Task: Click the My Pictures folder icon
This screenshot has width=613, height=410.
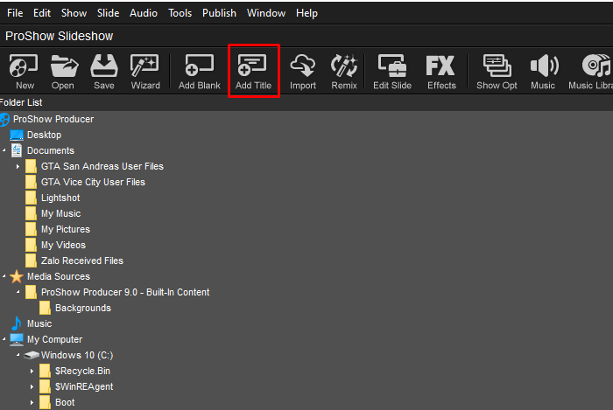Action: pyautogui.click(x=31, y=229)
